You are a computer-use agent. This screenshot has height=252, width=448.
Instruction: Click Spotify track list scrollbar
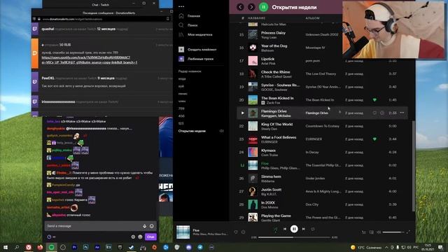(414, 166)
